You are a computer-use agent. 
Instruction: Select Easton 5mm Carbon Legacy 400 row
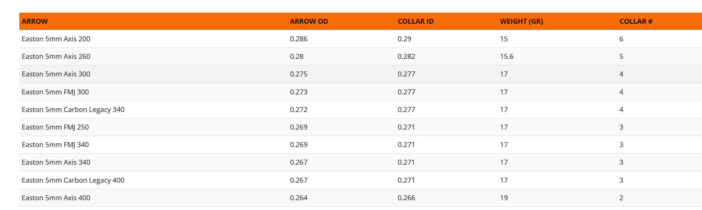click(x=360, y=180)
